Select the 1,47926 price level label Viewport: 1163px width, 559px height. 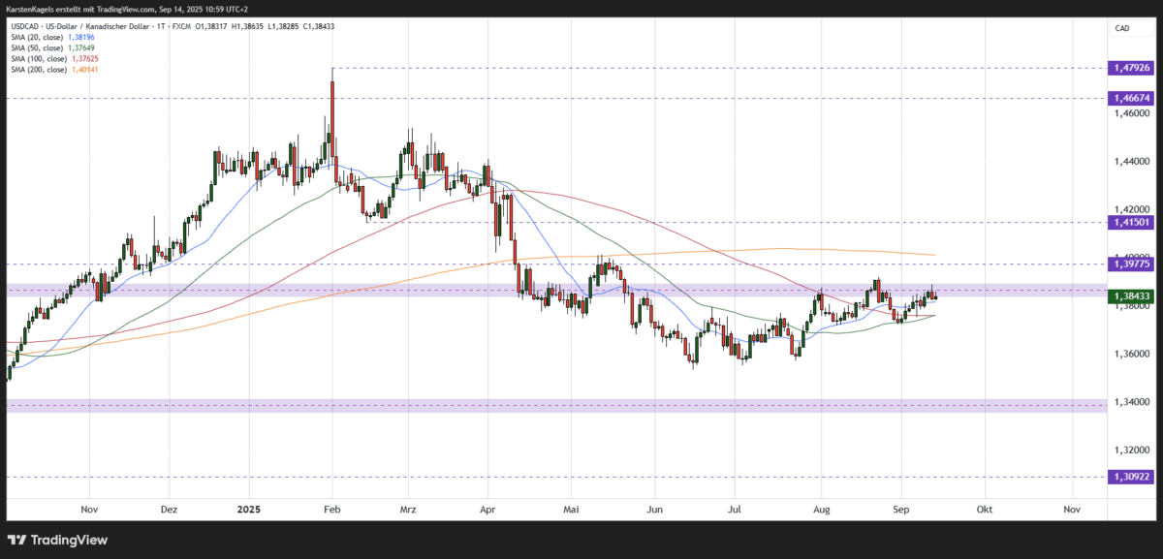[1129, 68]
